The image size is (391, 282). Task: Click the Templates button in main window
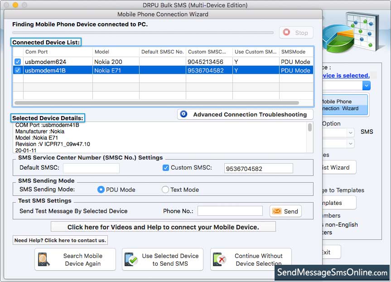(x=339, y=203)
